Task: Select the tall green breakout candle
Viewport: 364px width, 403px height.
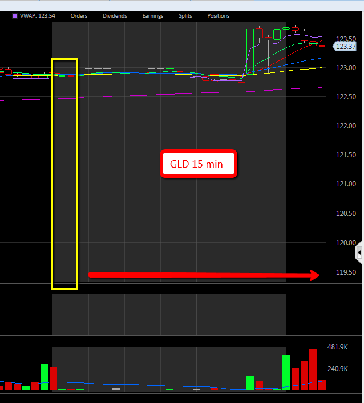Action: [x=249, y=51]
